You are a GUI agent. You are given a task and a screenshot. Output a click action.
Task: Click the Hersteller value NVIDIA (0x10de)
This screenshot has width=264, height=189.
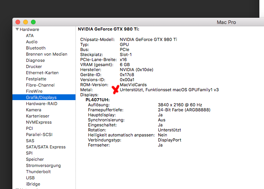coord(137,70)
